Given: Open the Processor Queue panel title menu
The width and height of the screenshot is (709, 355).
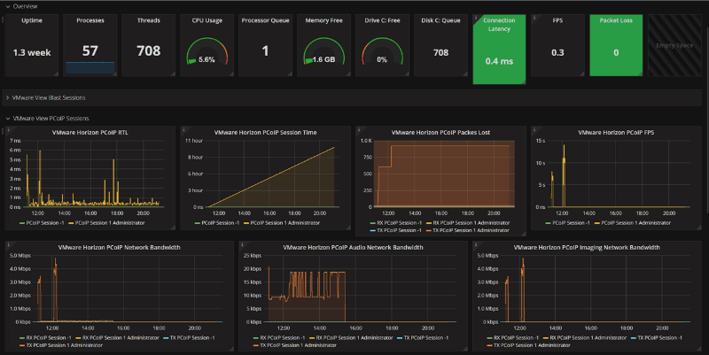Looking at the screenshot, I should pos(265,20).
